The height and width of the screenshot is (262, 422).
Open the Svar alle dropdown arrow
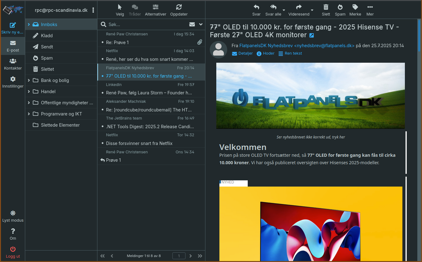coord(284,10)
